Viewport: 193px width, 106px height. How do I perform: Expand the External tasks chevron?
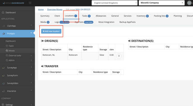31,56
